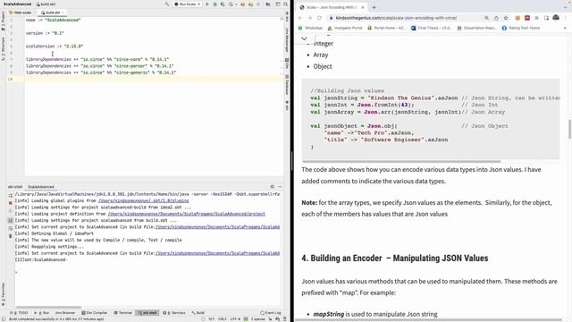Open the Services tool window

174,313
